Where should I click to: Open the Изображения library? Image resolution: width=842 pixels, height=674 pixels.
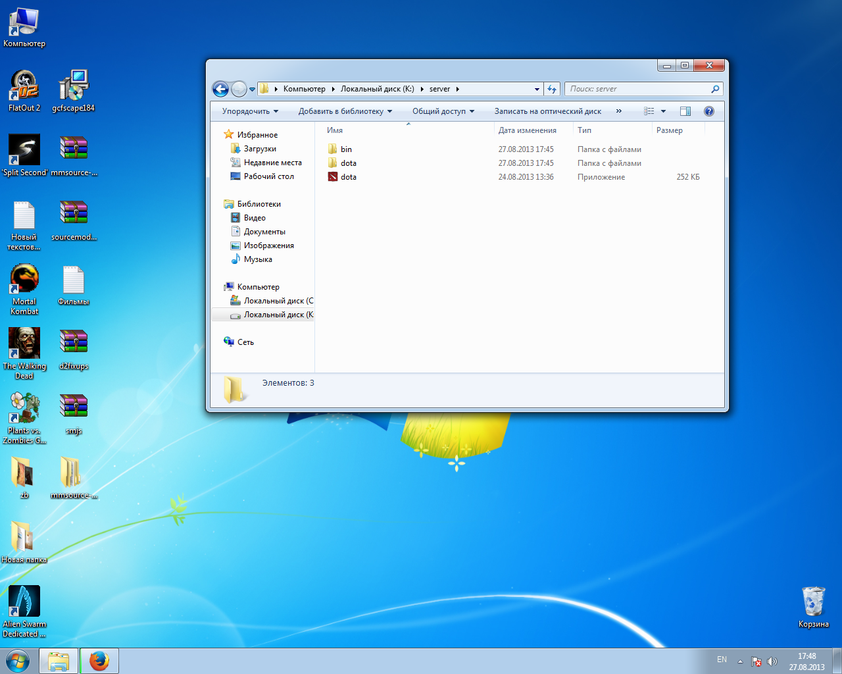pyautogui.click(x=268, y=246)
